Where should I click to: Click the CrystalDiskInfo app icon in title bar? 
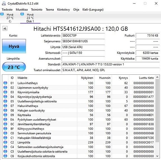coord(4,3)
